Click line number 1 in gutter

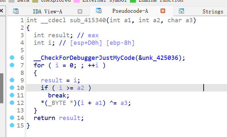[22, 20]
